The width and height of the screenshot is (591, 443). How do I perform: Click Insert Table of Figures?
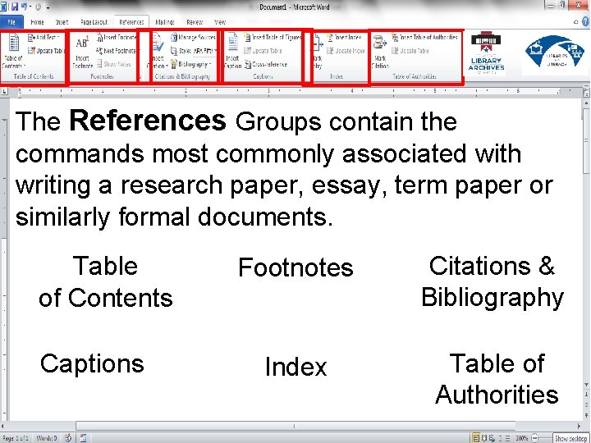tap(273, 37)
